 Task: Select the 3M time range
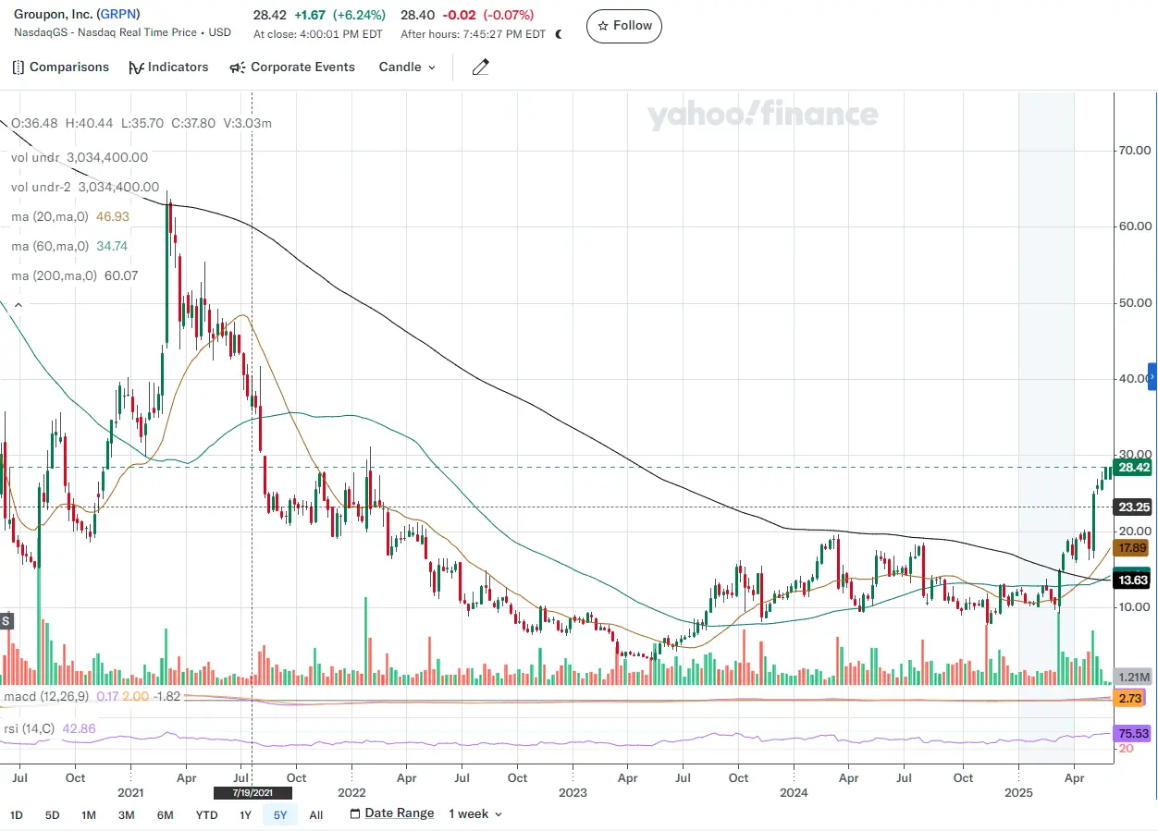(x=127, y=815)
